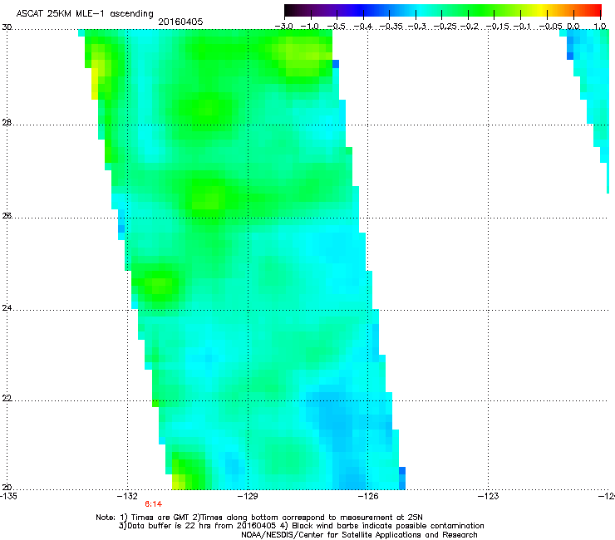615x540 pixels.
Task: Click the -0.25 color scale label
Action: tap(445, 27)
